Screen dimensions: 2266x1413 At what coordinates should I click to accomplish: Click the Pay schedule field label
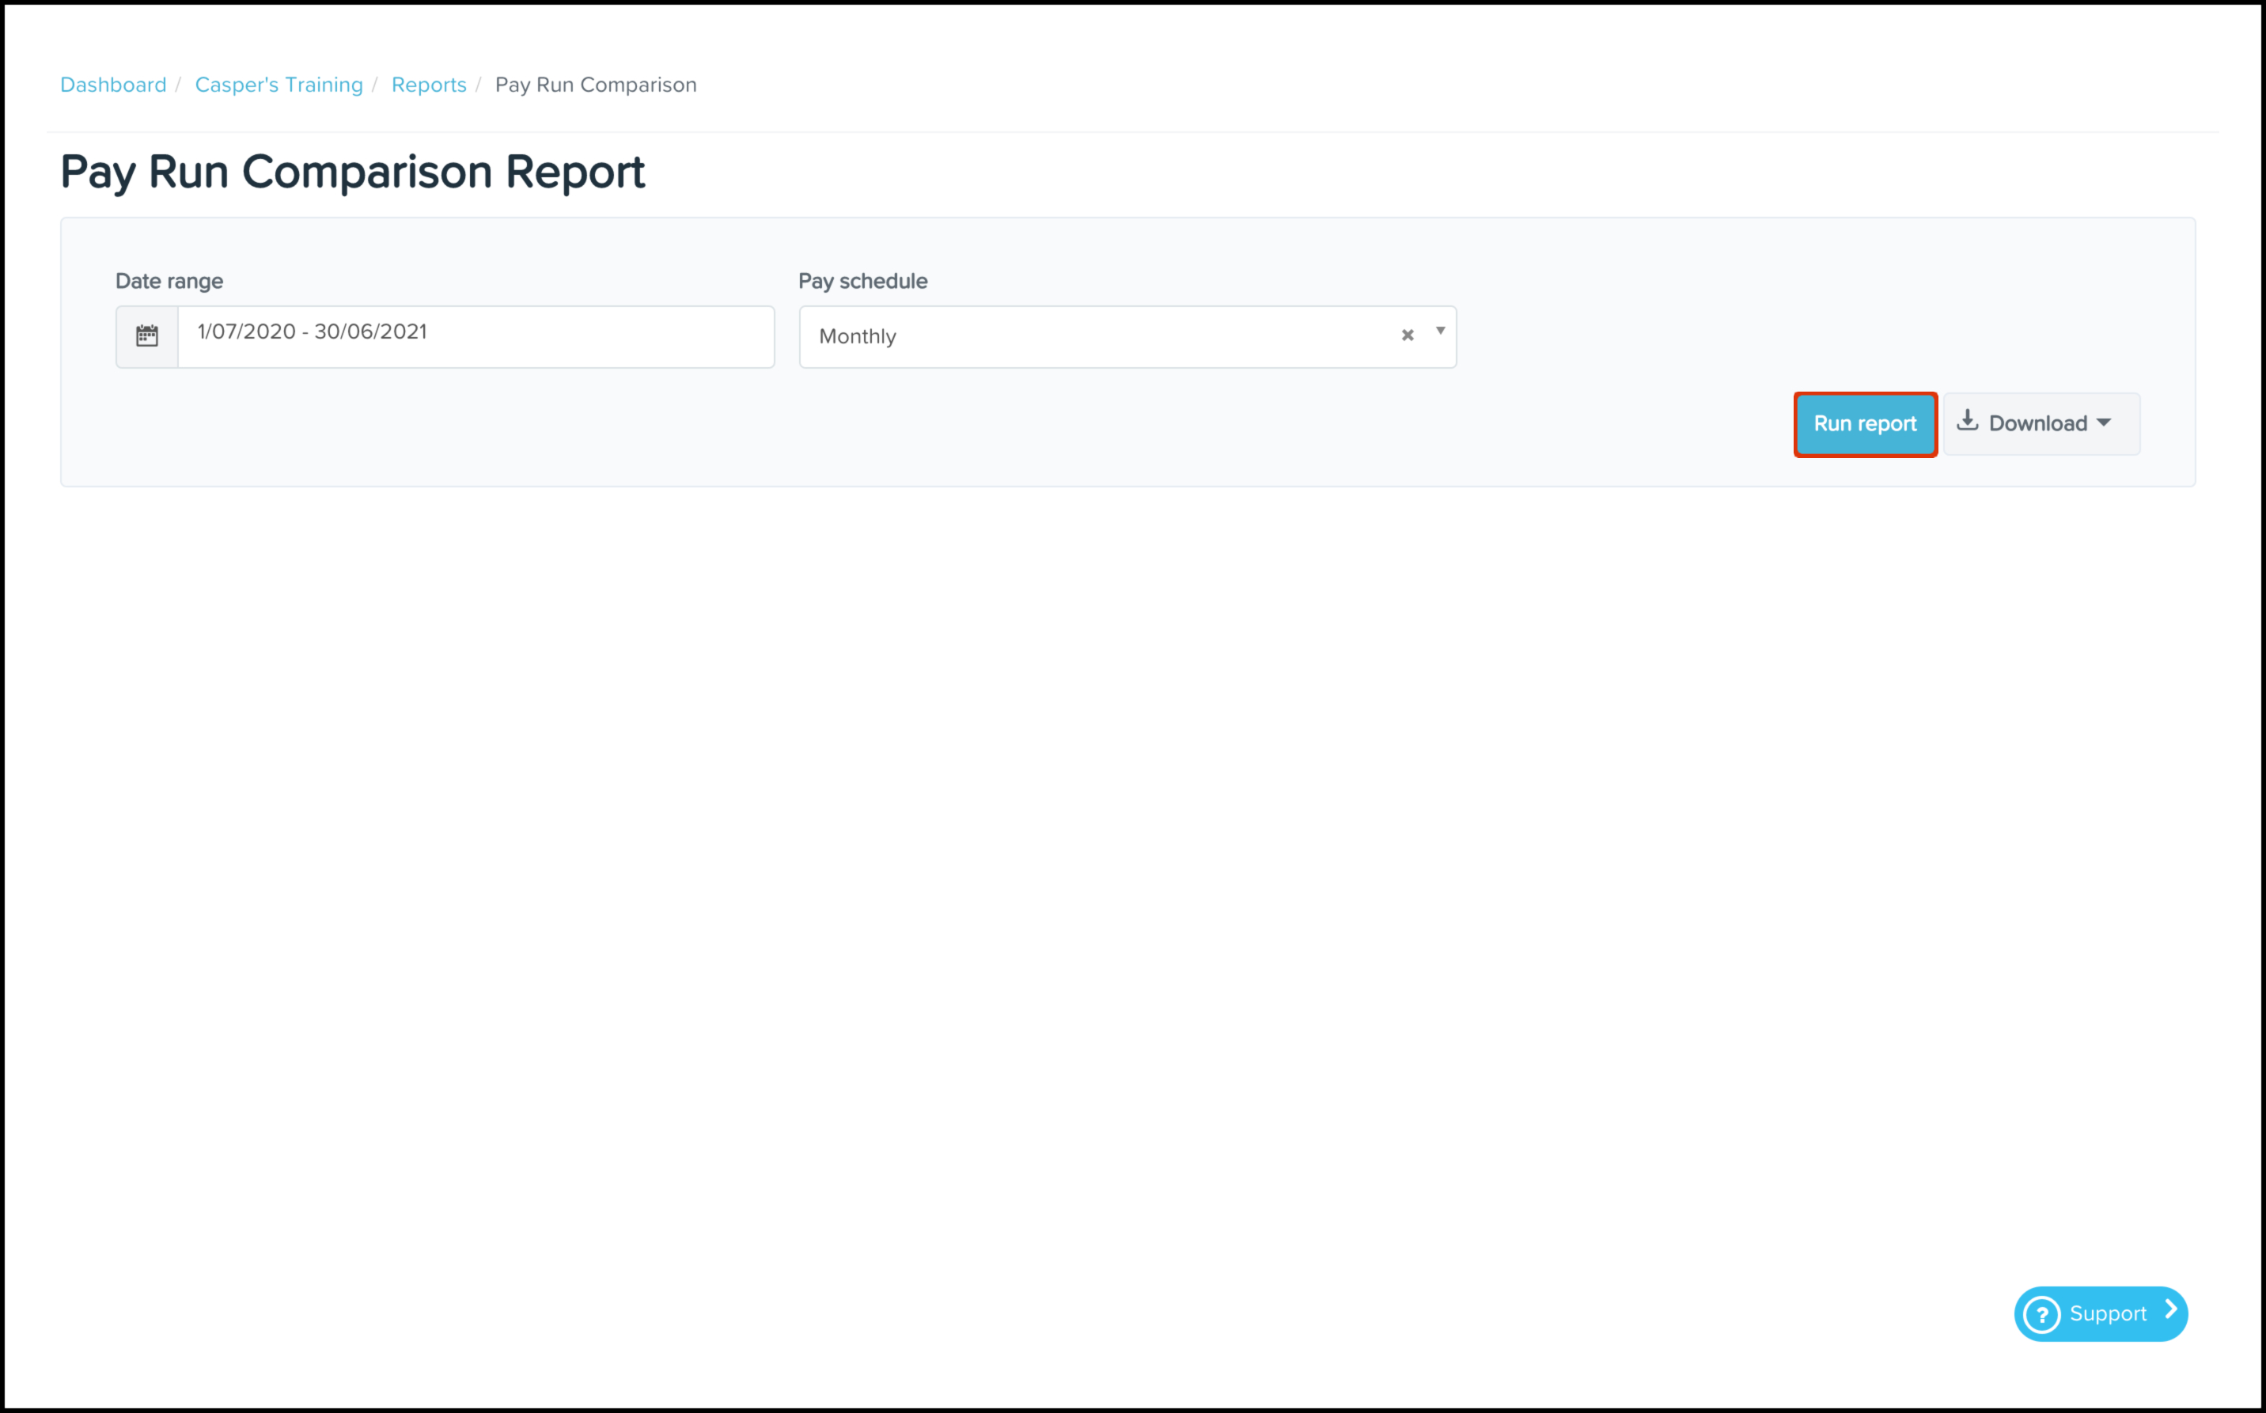(x=862, y=282)
